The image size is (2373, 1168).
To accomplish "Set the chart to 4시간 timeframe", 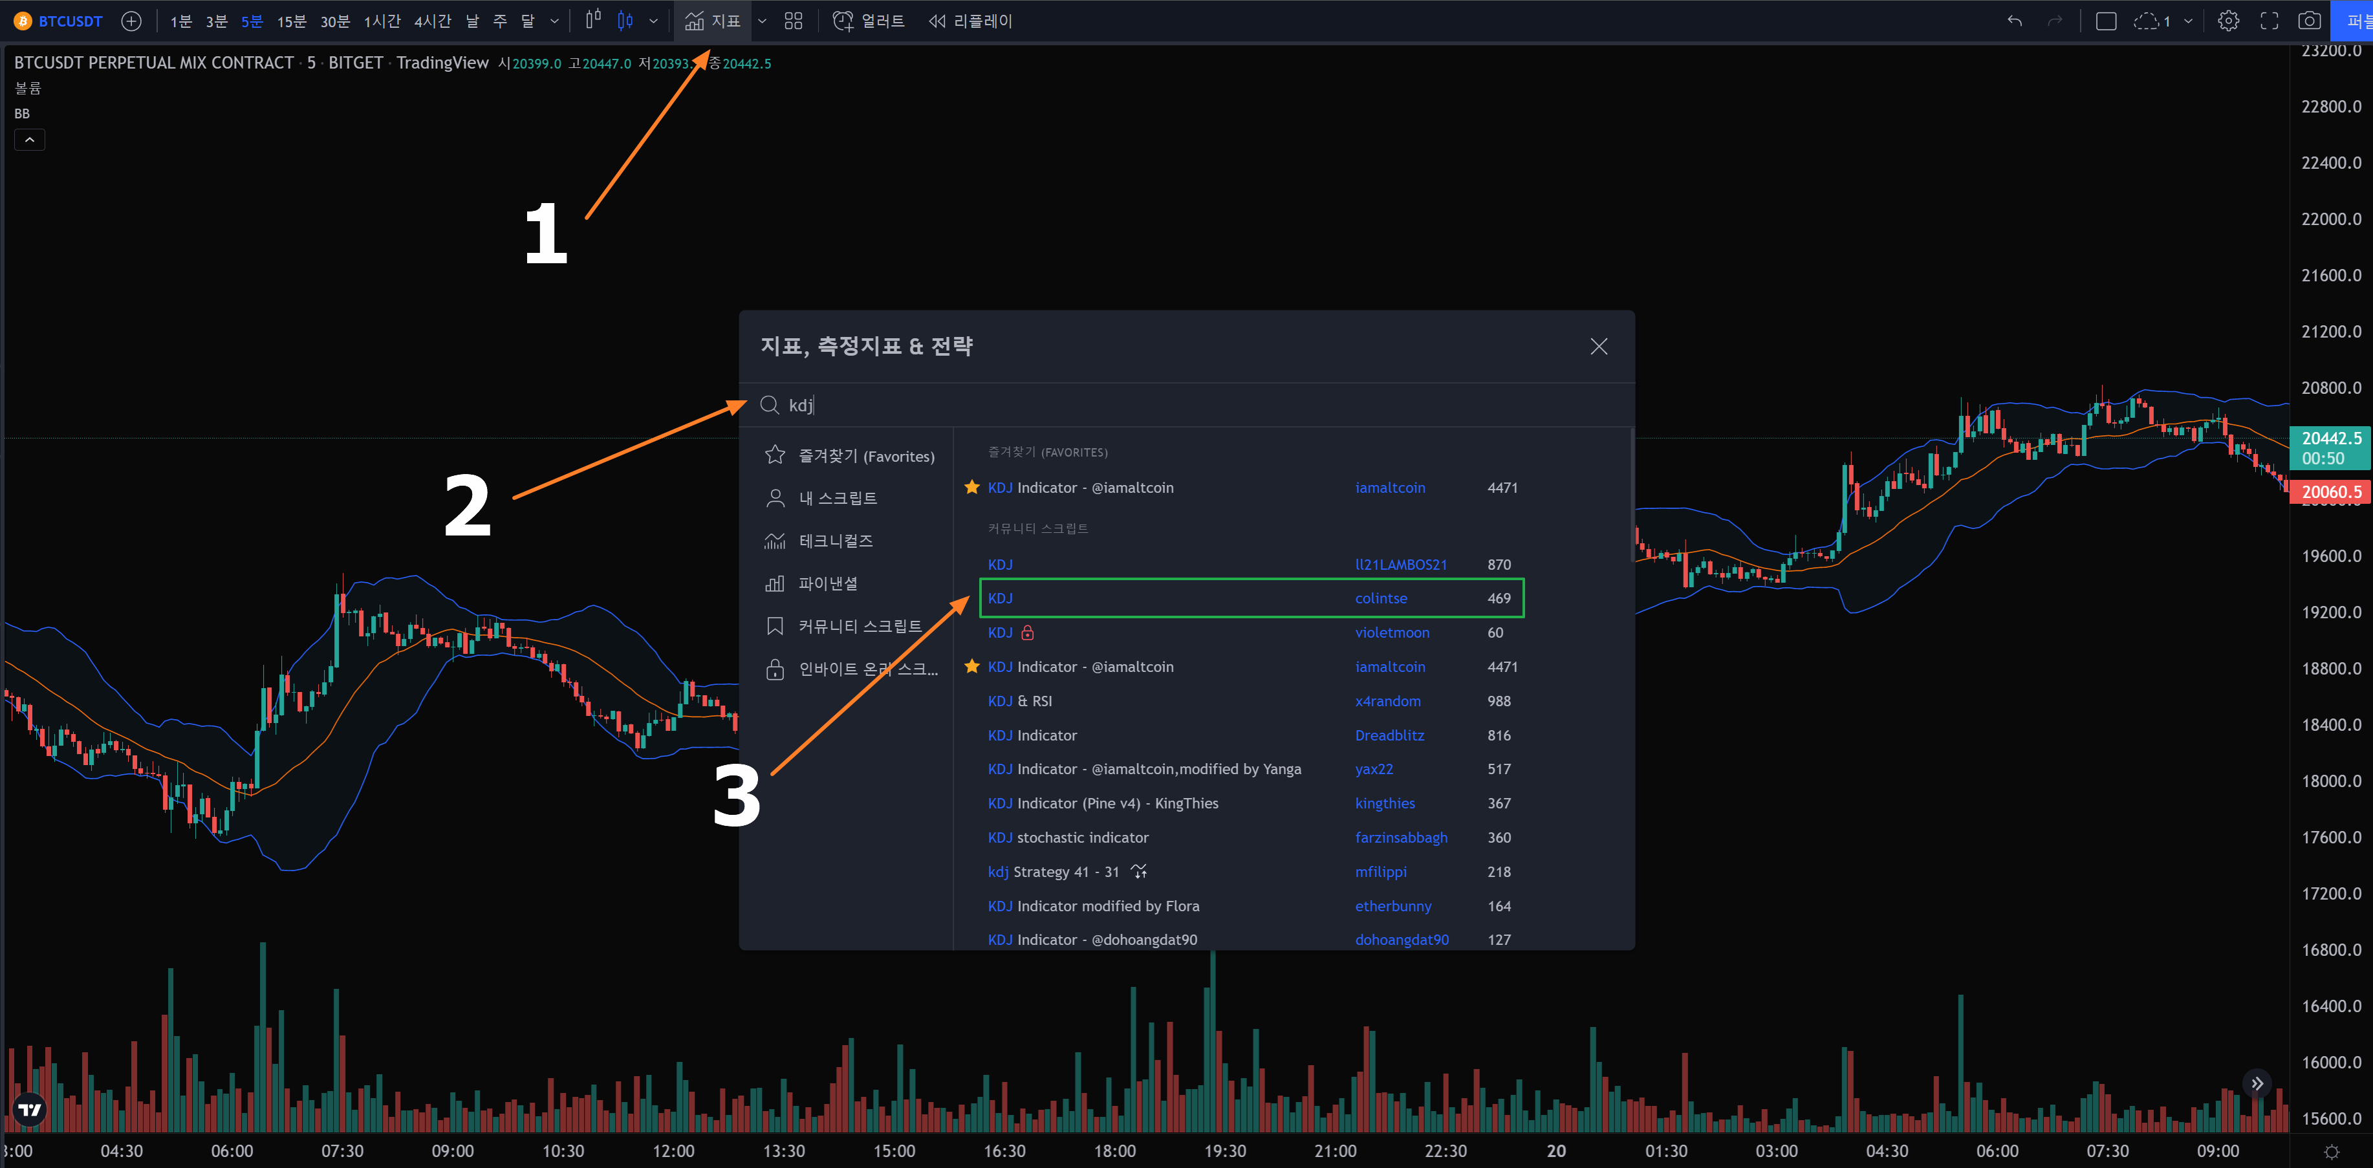I will [433, 21].
